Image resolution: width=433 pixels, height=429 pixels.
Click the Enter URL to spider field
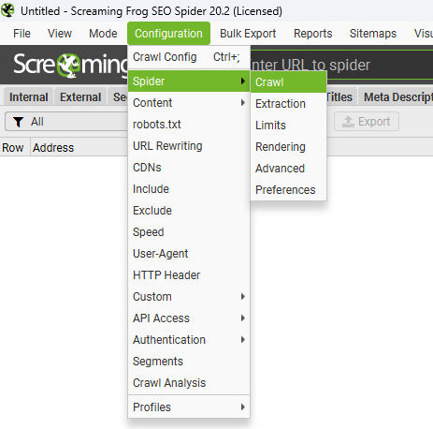[341, 66]
